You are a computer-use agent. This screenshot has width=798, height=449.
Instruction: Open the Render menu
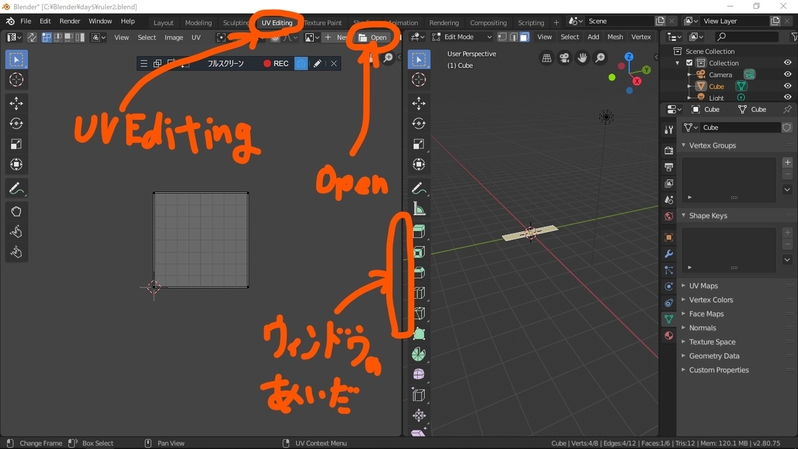click(x=70, y=21)
